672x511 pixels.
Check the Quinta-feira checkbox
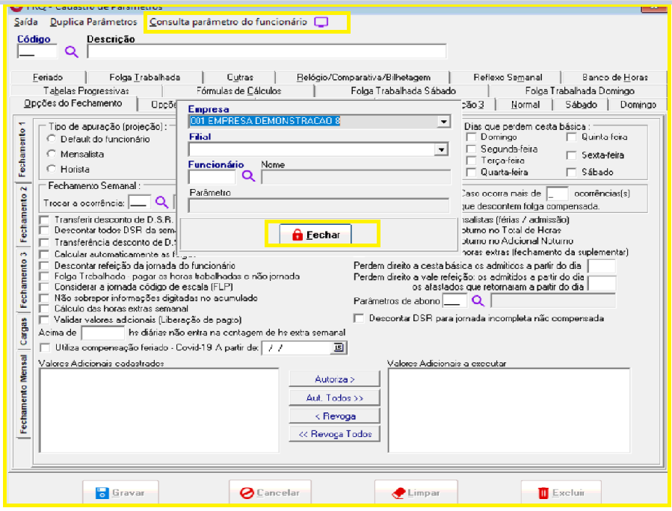point(571,137)
